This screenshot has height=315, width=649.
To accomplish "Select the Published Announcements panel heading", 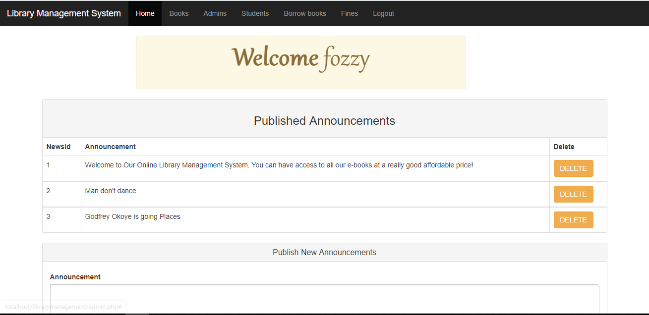I will 324,120.
